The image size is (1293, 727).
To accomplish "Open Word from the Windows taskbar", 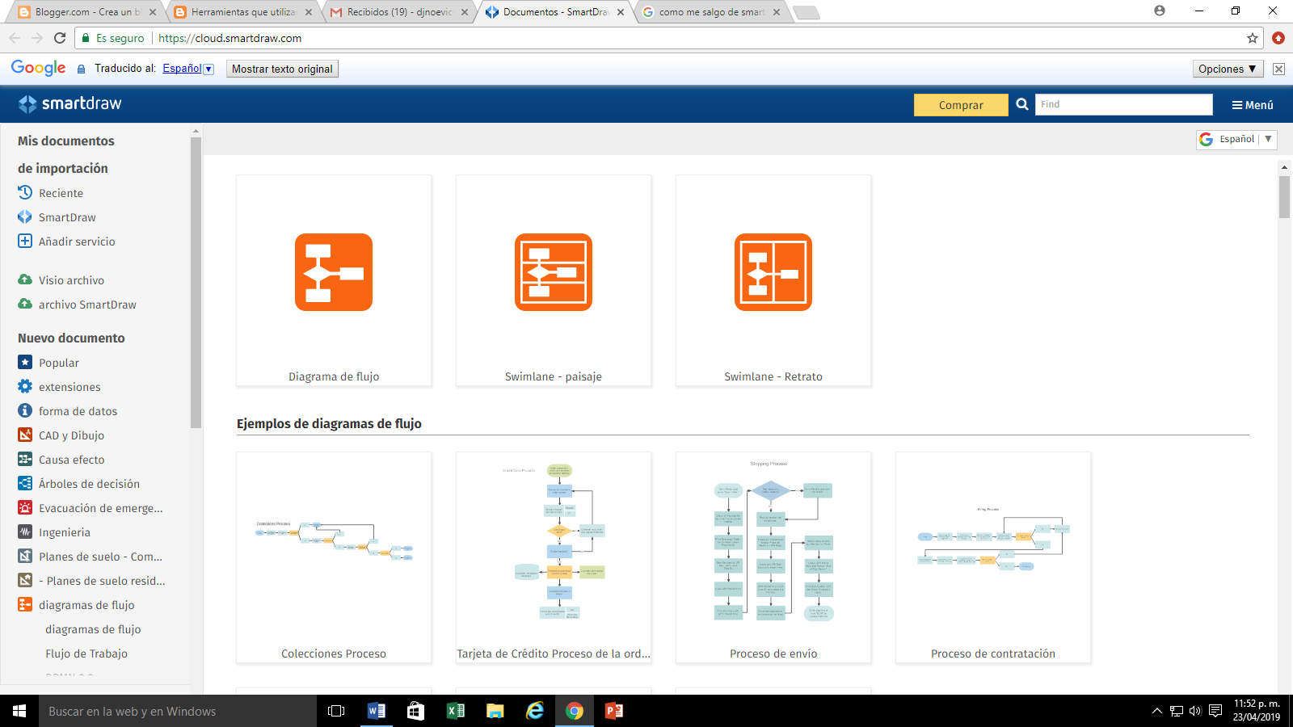I will (x=377, y=711).
